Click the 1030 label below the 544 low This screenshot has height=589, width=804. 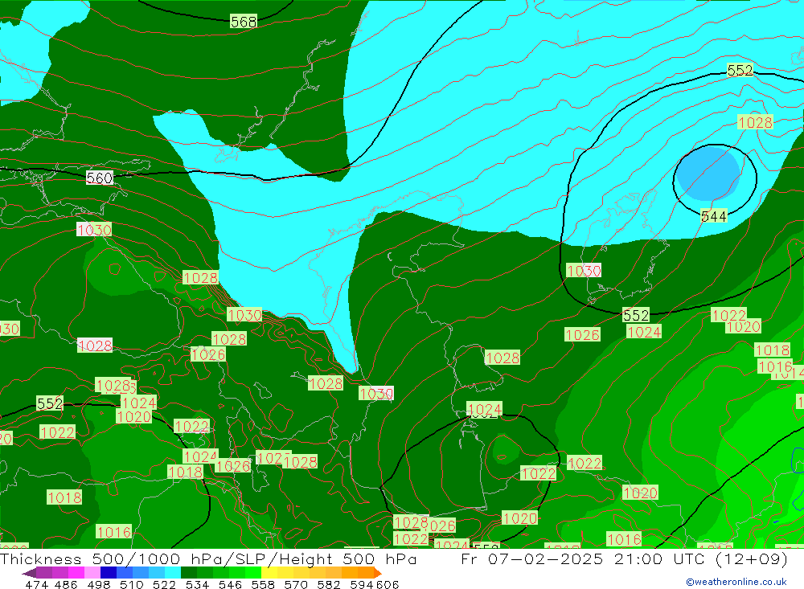tap(584, 270)
